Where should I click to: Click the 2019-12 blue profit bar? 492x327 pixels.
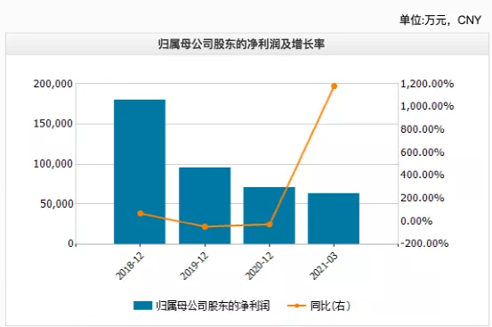[x=205, y=206]
